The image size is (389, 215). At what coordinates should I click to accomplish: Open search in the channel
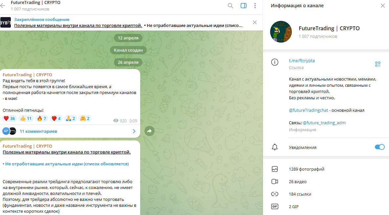(x=230, y=6)
